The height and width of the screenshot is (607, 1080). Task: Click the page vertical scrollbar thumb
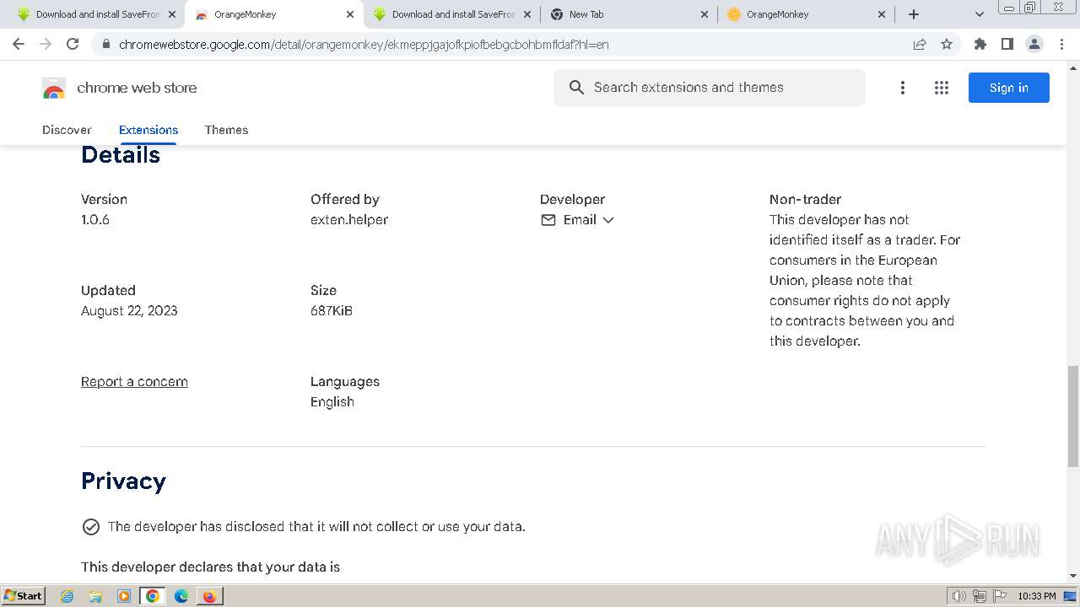pos(1073,416)
